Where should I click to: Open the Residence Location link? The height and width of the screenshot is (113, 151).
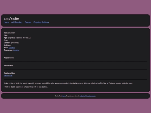[x=16, y=50]
